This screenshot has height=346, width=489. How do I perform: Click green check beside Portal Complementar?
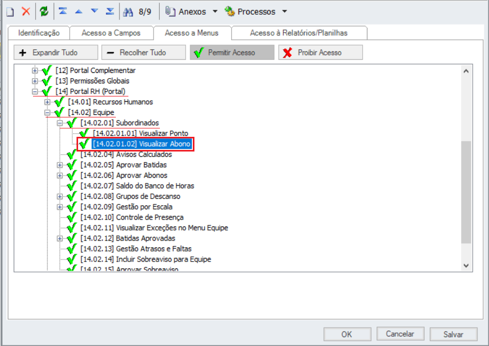(47, 70)
